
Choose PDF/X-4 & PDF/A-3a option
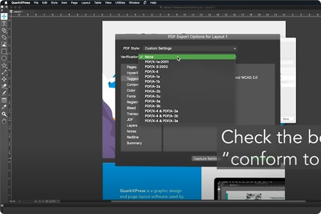click(x=187, y=120)
